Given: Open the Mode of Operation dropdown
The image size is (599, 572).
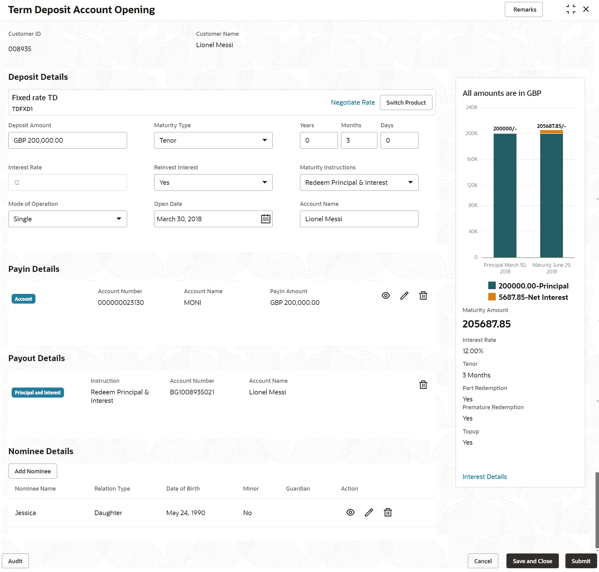Looking at the screenshot, I should 119,219.
